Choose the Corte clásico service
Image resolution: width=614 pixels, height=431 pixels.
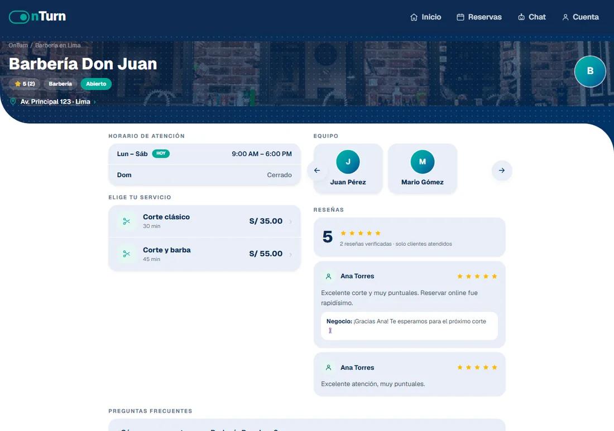pyautogui.click(x=204, y=221)
